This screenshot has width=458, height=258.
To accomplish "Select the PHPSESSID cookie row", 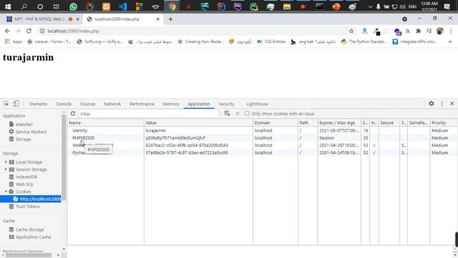I will pyautogui.click(x=263, y=138).
